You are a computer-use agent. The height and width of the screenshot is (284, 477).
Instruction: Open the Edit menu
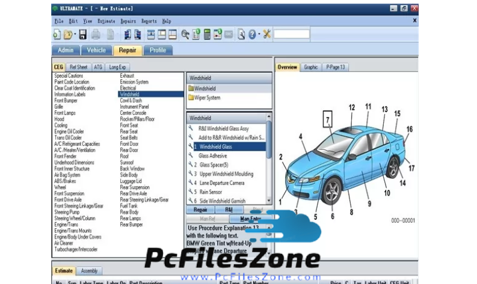pyautogui.click(x=73, y=21)
